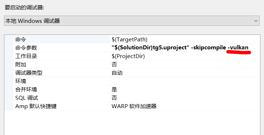This screenshot has width=264, height=135.
Task: Click the empty 环境 value field
Action: coord(185,81)
